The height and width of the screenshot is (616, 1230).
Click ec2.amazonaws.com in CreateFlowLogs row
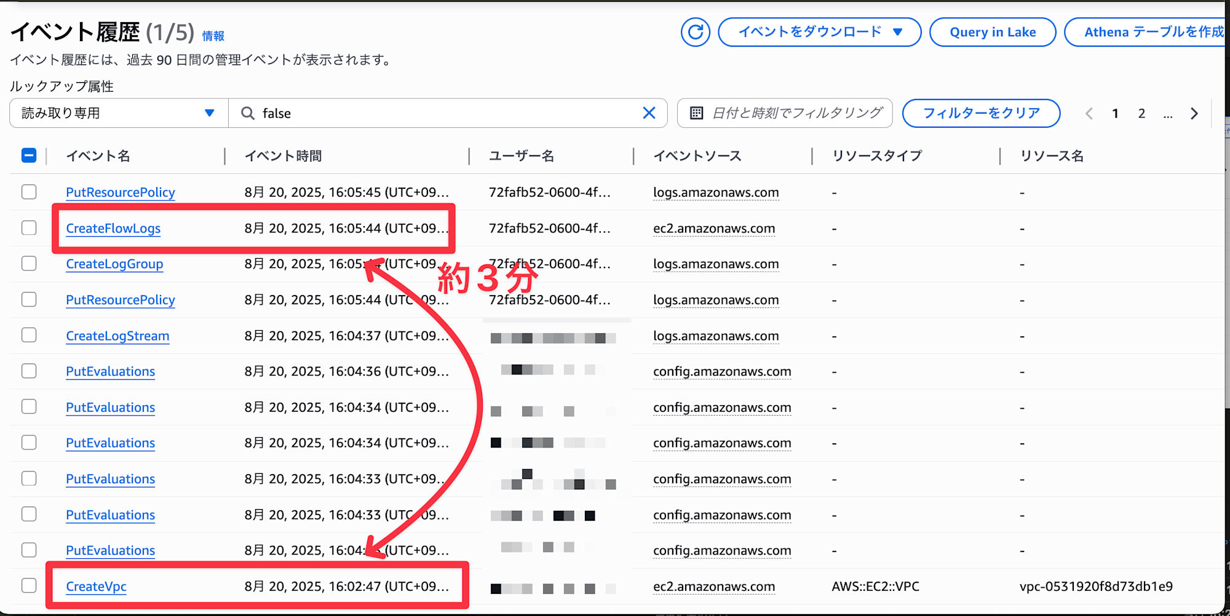click(714, 229)
